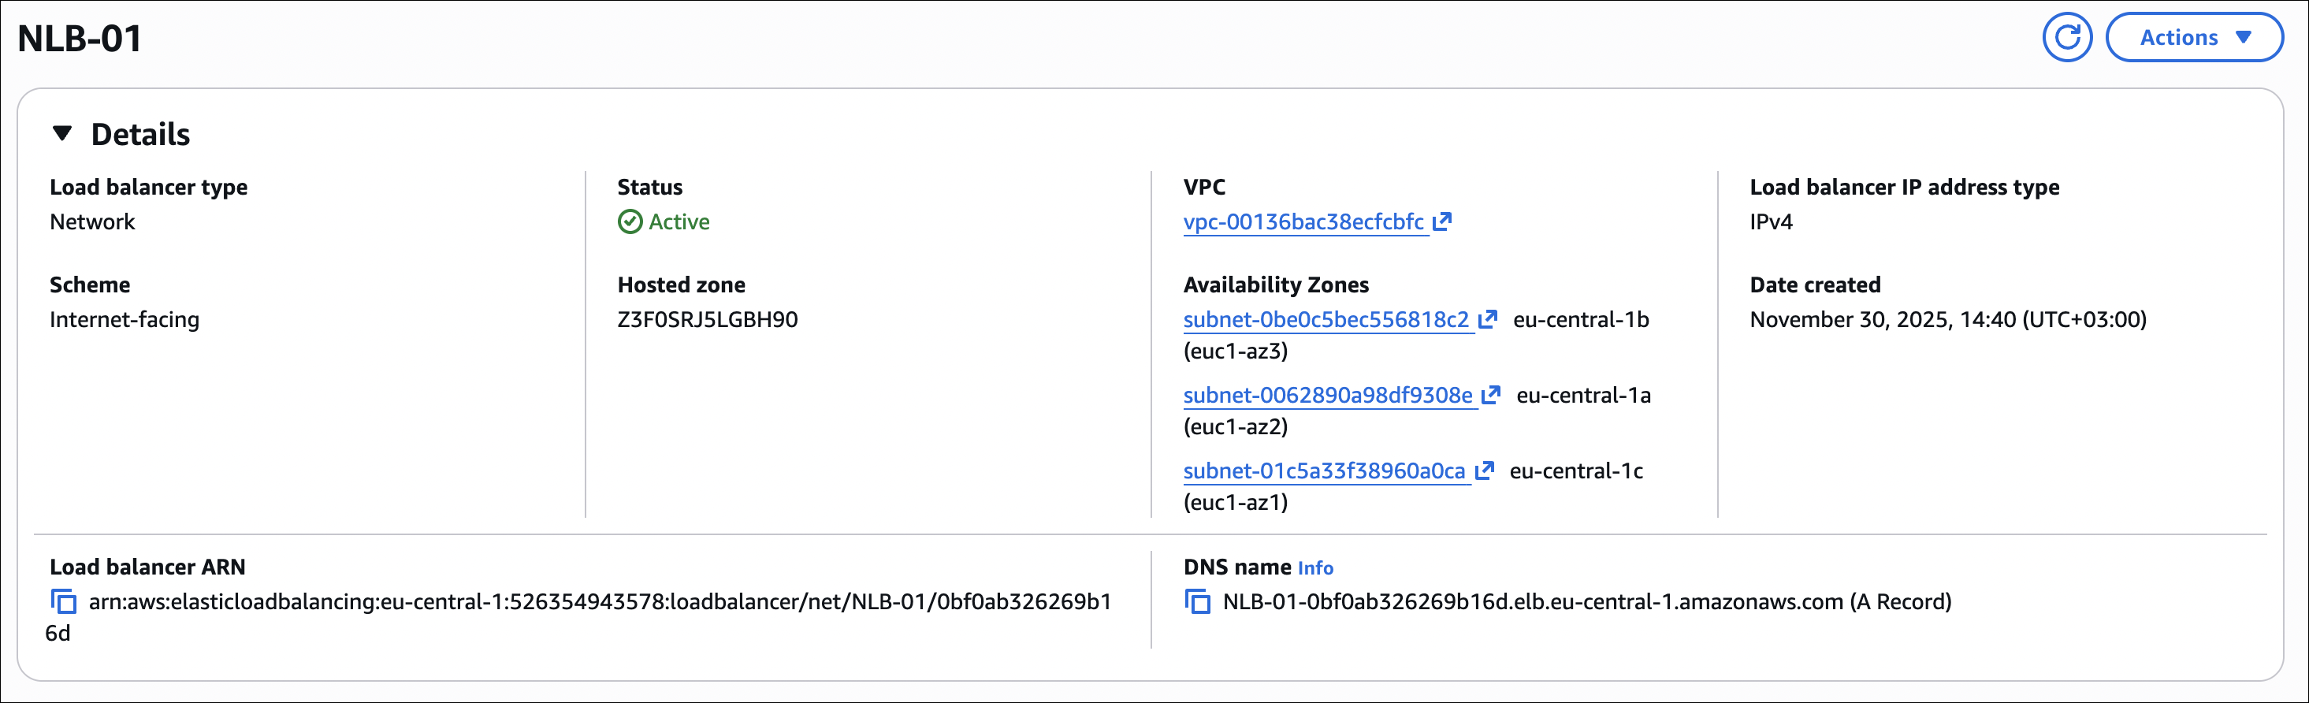
Task: Collapse the Details section triangle
Action: 61,134
